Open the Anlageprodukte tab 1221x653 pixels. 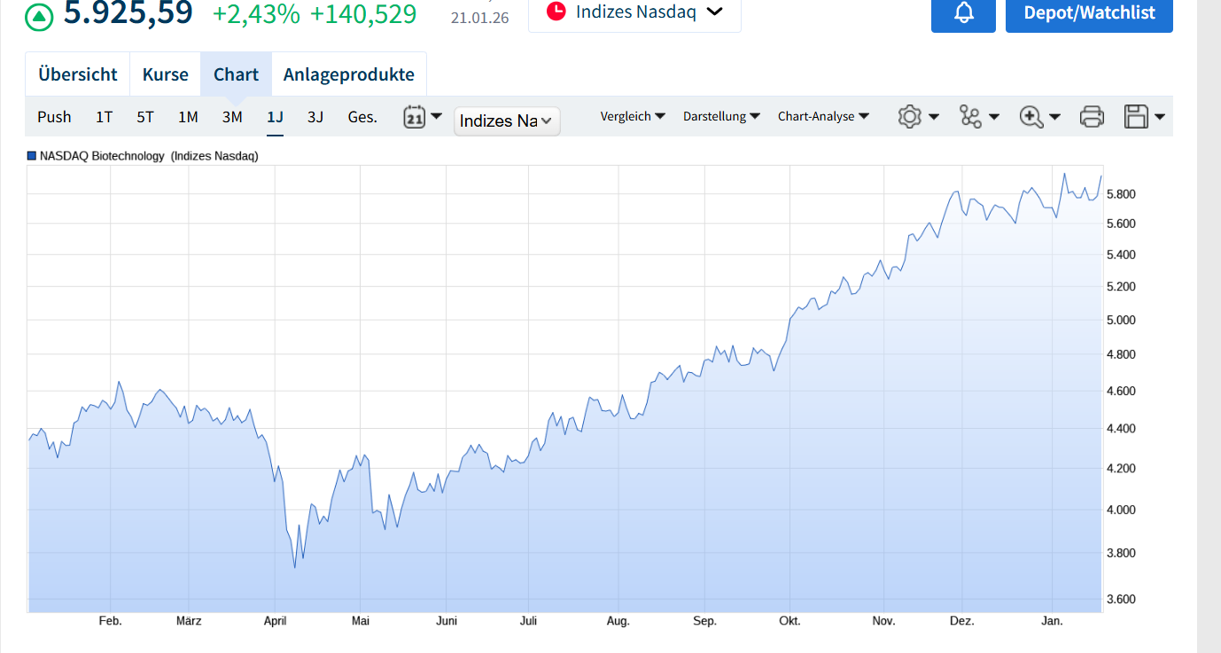point(348,74)
